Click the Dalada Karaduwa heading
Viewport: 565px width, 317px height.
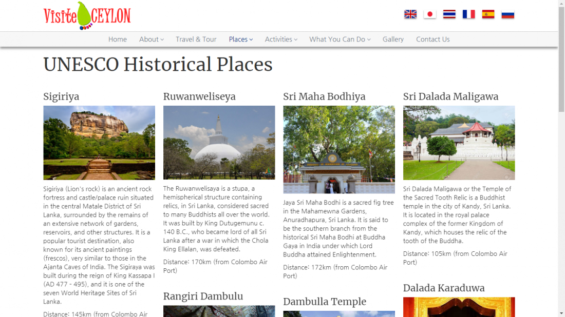pyautogui.click(x=444, y=288)
